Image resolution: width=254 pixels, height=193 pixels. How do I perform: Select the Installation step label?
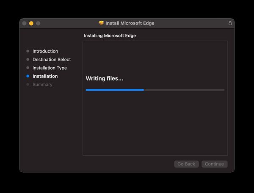point(45,76)
